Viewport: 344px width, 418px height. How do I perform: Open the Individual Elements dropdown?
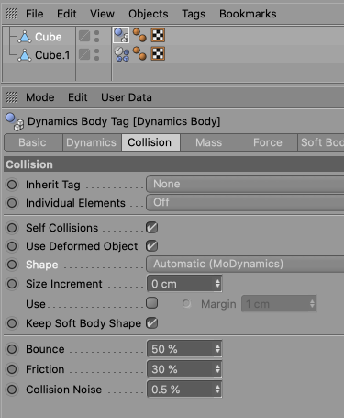coord(245,202)
